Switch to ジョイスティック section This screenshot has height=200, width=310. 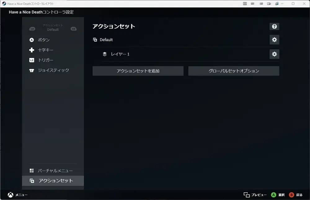[x=53, y=70]
